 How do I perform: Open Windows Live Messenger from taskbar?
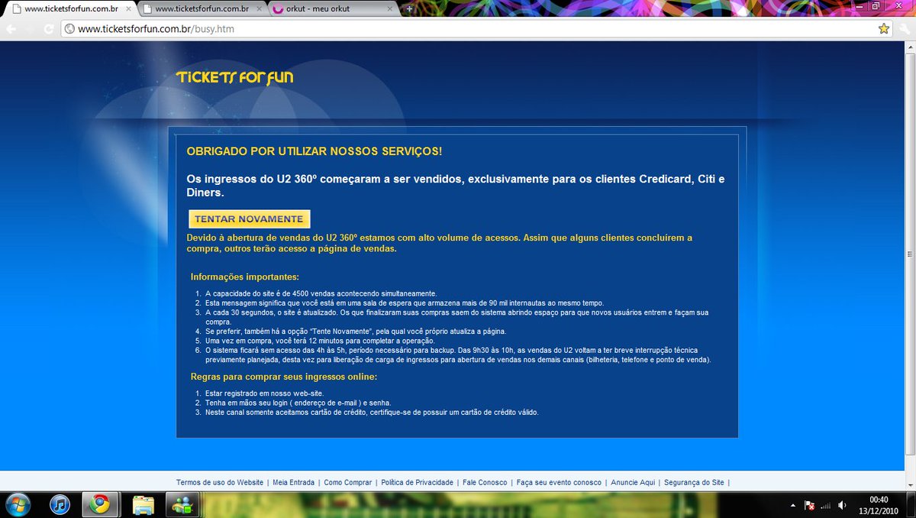pos(183,504)
